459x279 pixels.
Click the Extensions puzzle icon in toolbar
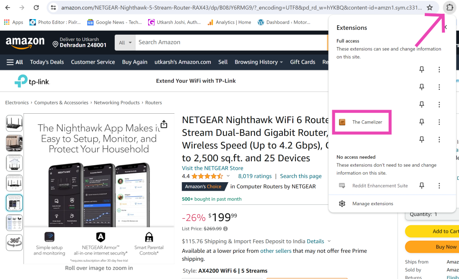tap(449, 8)
